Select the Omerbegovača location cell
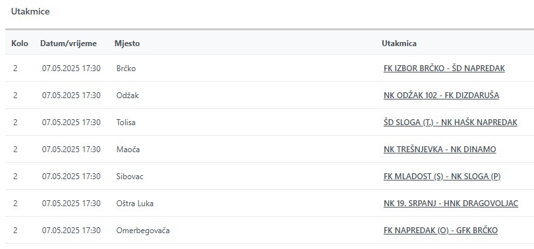 click(x=143, y=231)
